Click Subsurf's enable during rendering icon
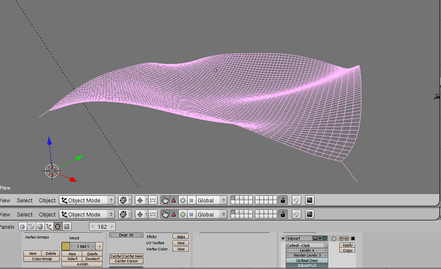Viewport: 441px width, 269px height. tap(315, 239)
